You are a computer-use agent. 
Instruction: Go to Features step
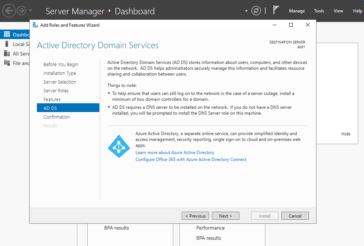(x=52, y=100)
